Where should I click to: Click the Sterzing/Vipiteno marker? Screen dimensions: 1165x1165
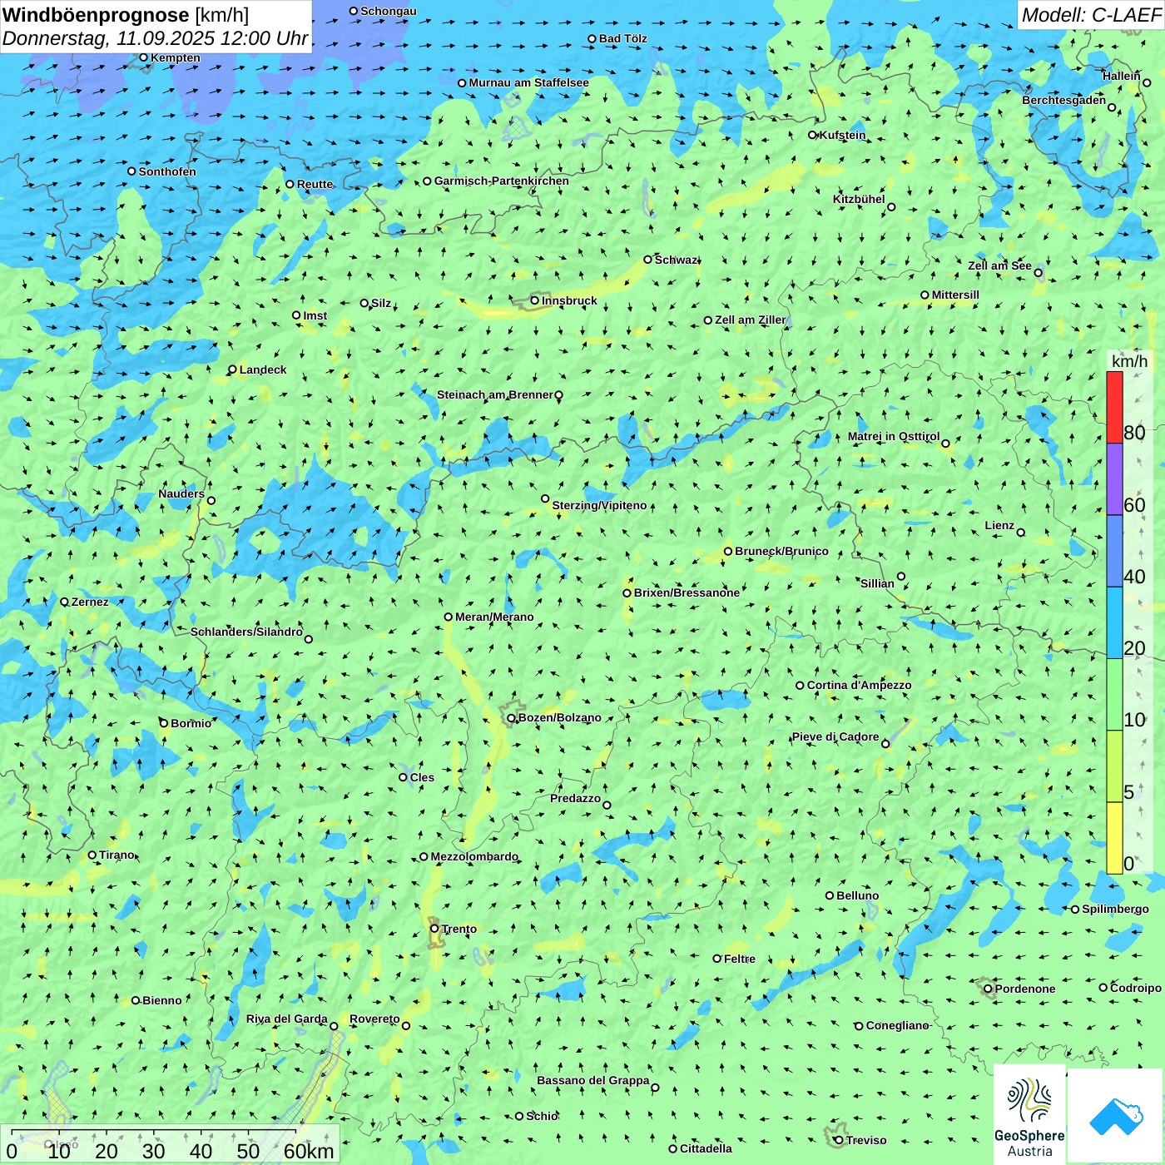(546, 499)
